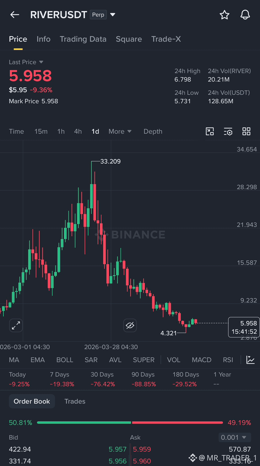
Task: Tap the ask quantity 570.87
Action: (x=240, y=449)
